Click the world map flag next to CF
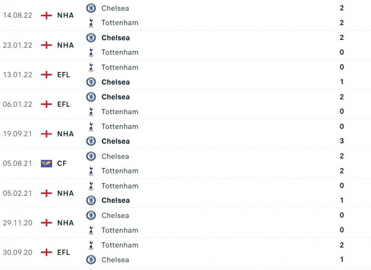The height and width of the screenshot is (270, 371). [x=46, y=163]
